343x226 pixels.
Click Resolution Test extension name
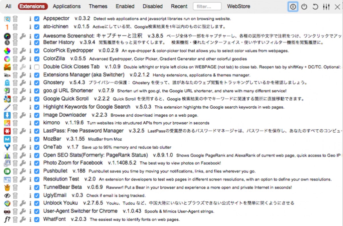point(61,179)
